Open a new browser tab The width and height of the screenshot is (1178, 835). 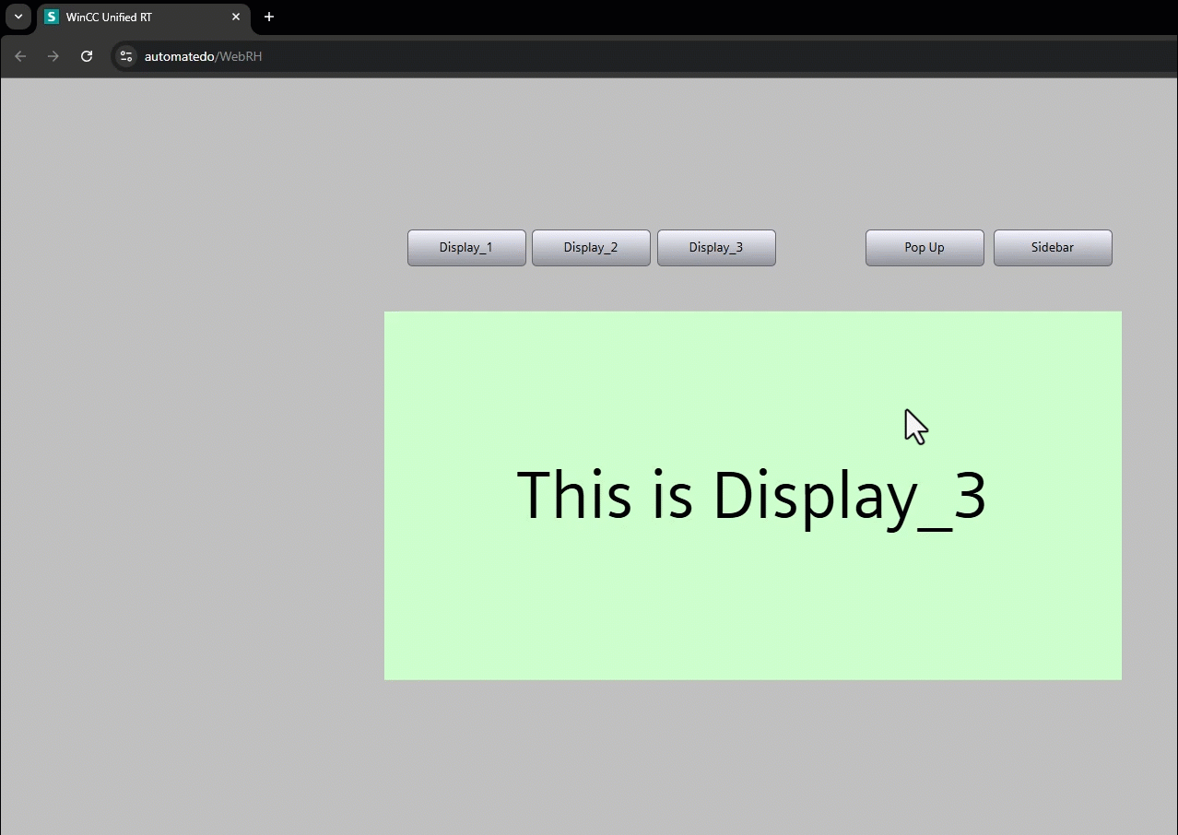pyautogui.click(x=269, y=17)
